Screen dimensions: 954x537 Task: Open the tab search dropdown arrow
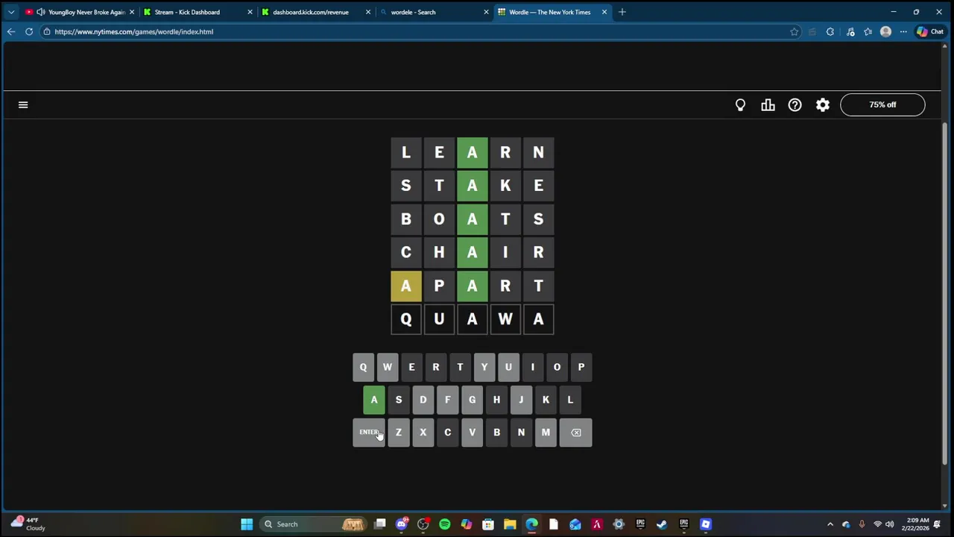pos(11,12)
